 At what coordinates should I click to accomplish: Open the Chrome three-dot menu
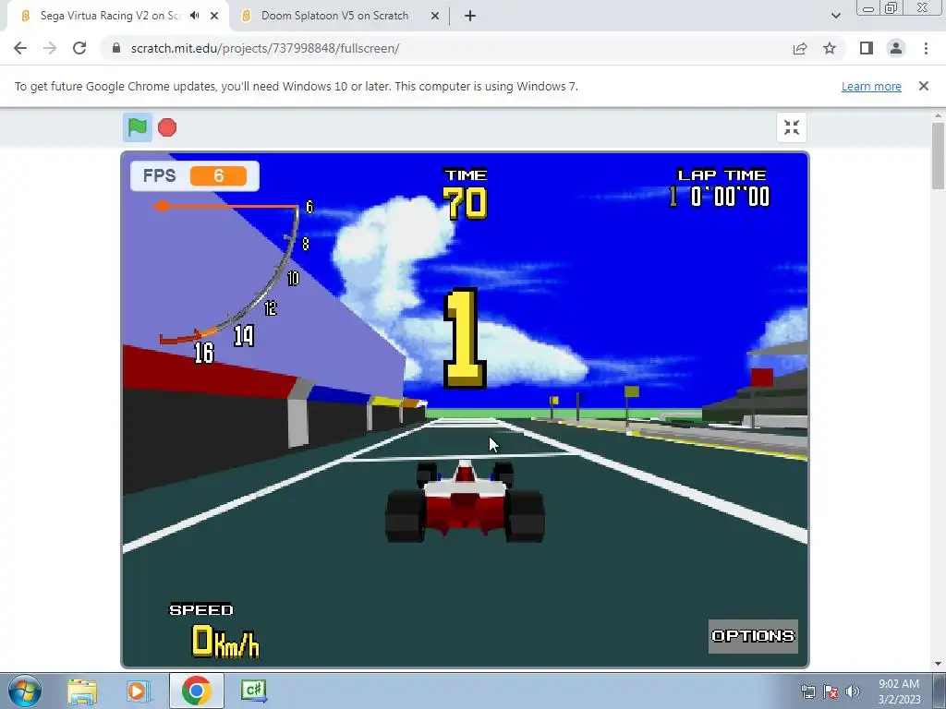pyautogui.click(x=926, y=48)
